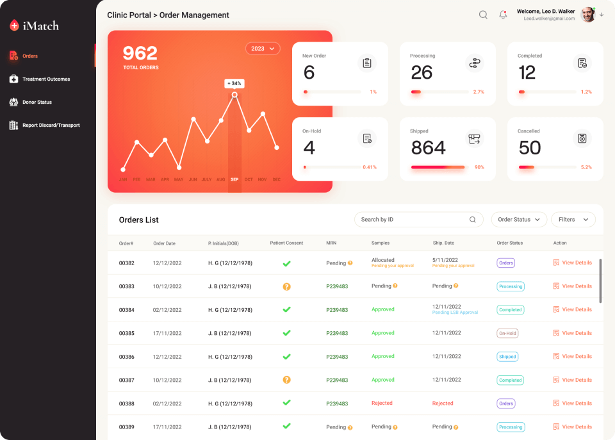
Task: Click Samples Pending info icon for 00383
Action: 395,286
